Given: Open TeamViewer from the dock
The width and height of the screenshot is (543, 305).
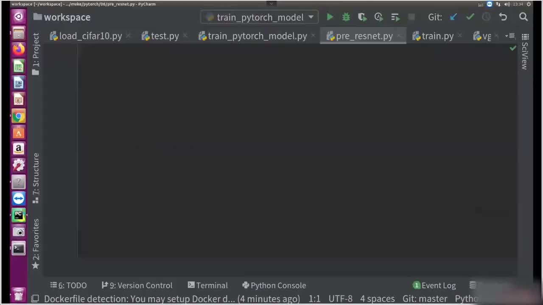Looking at the screenshot, I should pos(18,199).
